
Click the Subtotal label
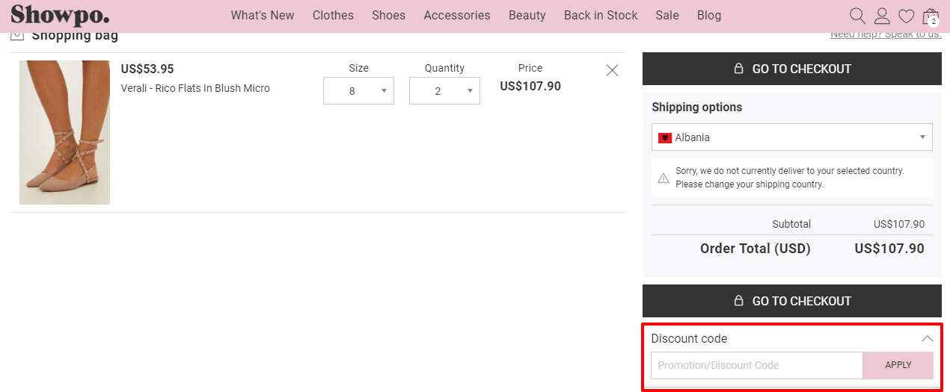pyautogui.click(x=791, y=224)
